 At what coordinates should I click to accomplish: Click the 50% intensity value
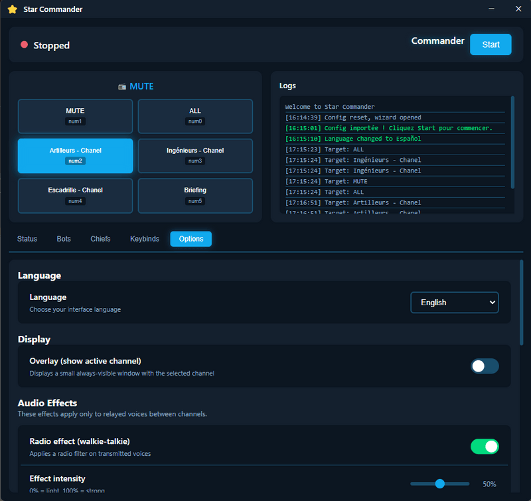[x=489, y=484]
